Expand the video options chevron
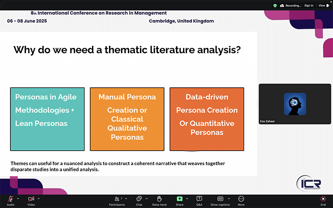 (39, 198)
